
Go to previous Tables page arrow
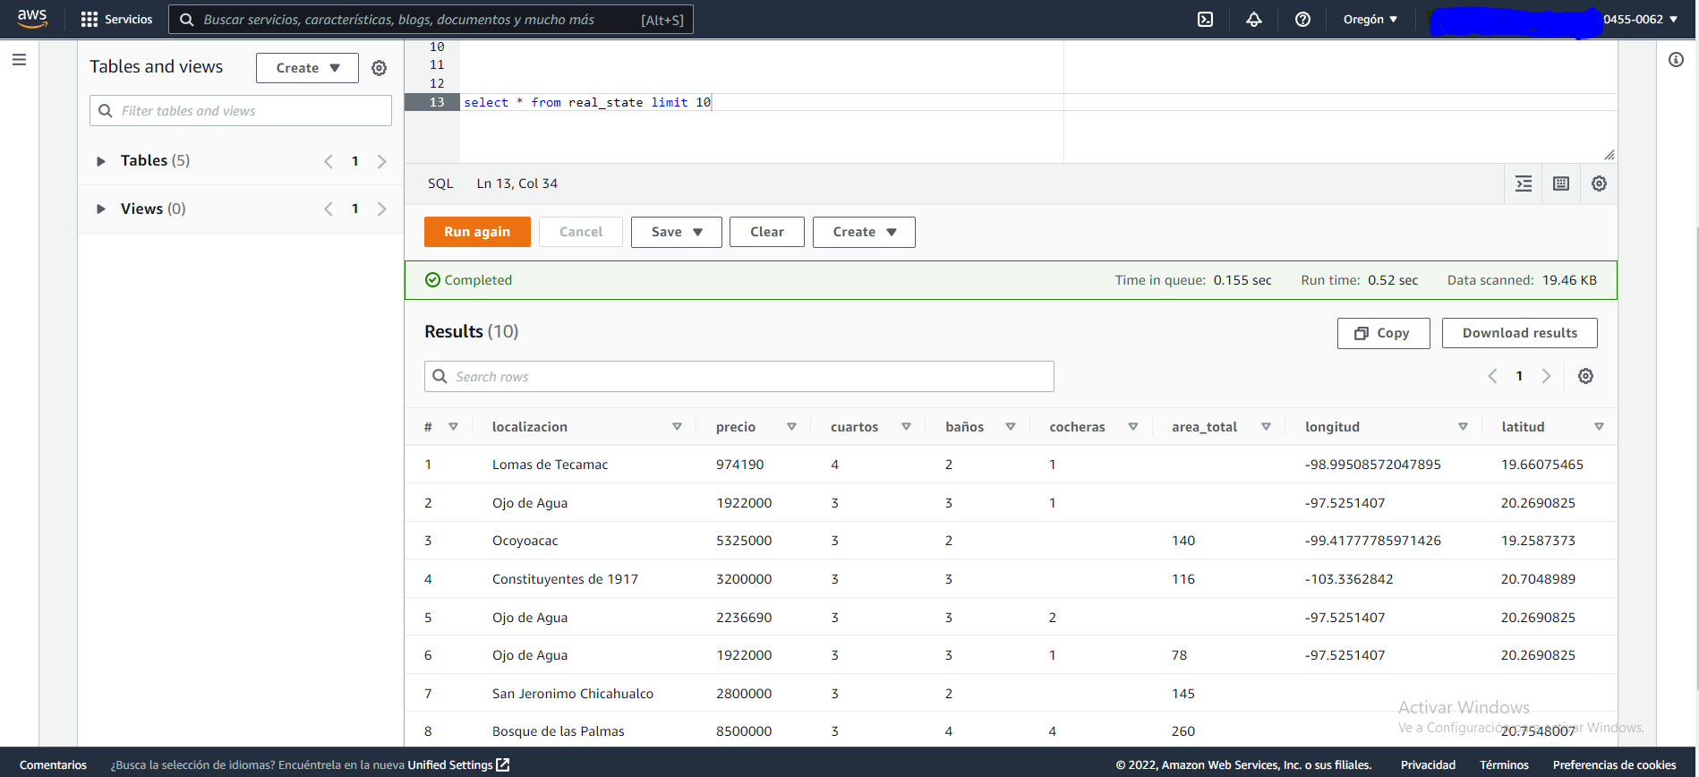coord(329,161)
